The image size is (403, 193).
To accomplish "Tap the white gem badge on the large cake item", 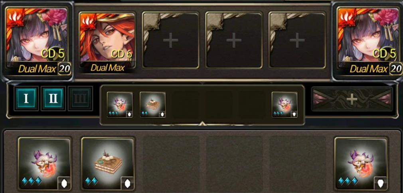I will point(127,183).
